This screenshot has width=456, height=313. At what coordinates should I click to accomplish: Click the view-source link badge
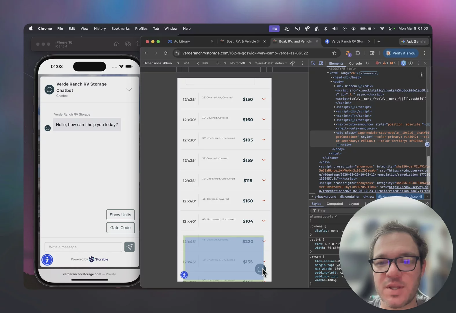click(x=369, y=73)
